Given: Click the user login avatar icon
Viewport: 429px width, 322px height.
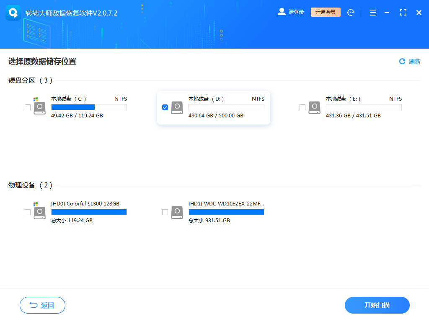Looking at the screenshot, I should click(x=281, y=12).
